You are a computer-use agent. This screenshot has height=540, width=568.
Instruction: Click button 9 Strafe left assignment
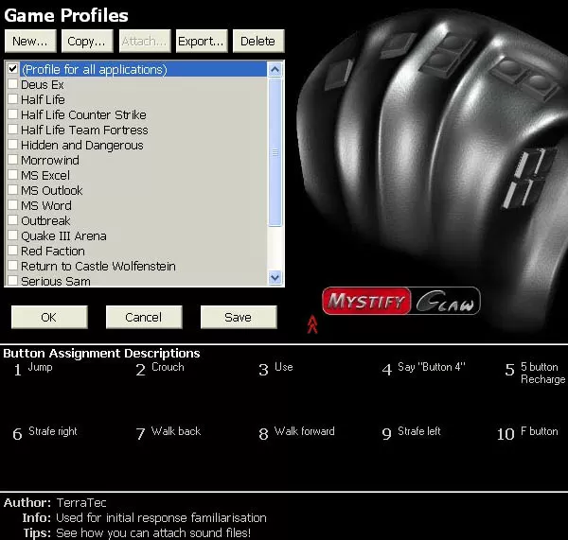[x=411, y=433]
